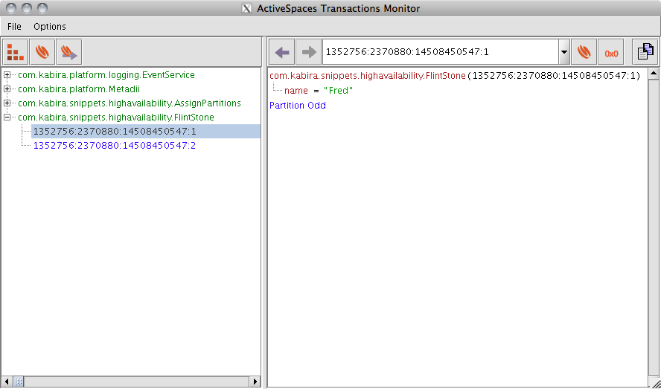Select object 1352756:2370880:14508450547:2 in tree
Screen dimensions: 661x389
pyautogui.click(x=114, y=146)
